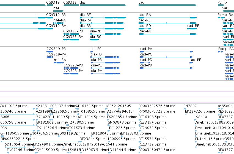Click feature 347802 label
234x154 pixels.
190,106
